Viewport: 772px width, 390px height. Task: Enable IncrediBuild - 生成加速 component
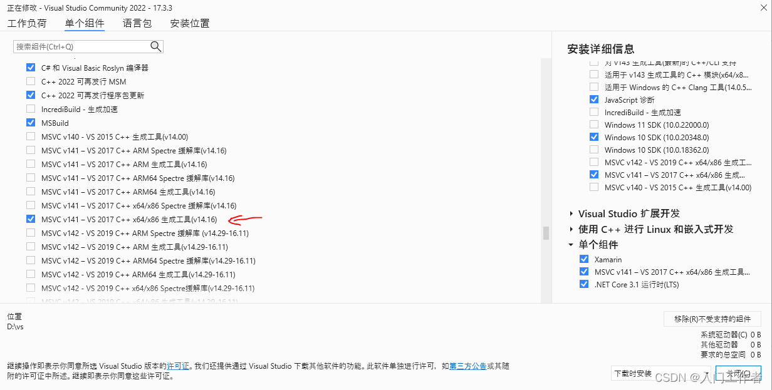click(x=30, y=109)
